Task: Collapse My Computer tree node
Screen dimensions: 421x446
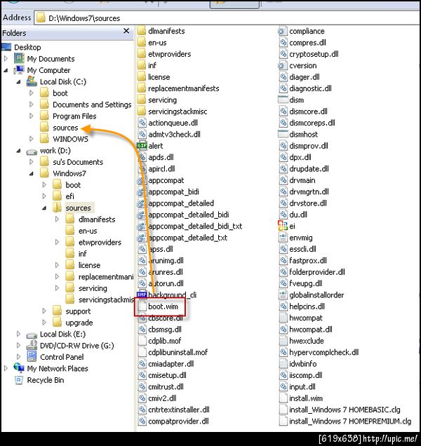Action: (6, 70)
